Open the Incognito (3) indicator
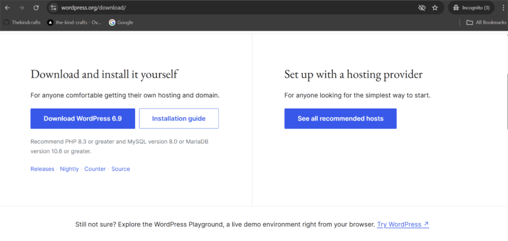This screenshot has height=241, width=508. (471, 8)
